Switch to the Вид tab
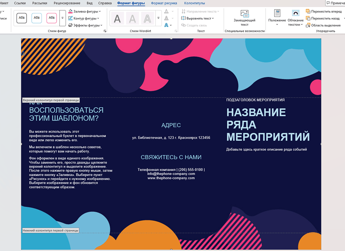Viewport: 345px width, 251px height. point(90,3)
